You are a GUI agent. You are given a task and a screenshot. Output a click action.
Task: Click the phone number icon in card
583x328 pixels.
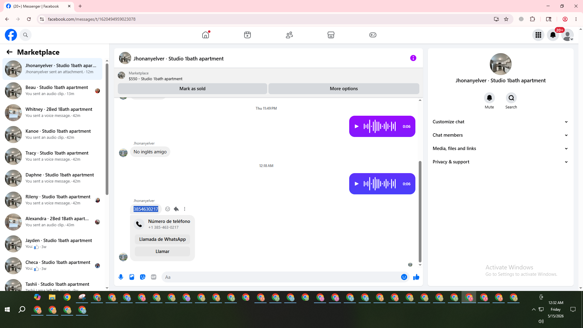[139, 224]
